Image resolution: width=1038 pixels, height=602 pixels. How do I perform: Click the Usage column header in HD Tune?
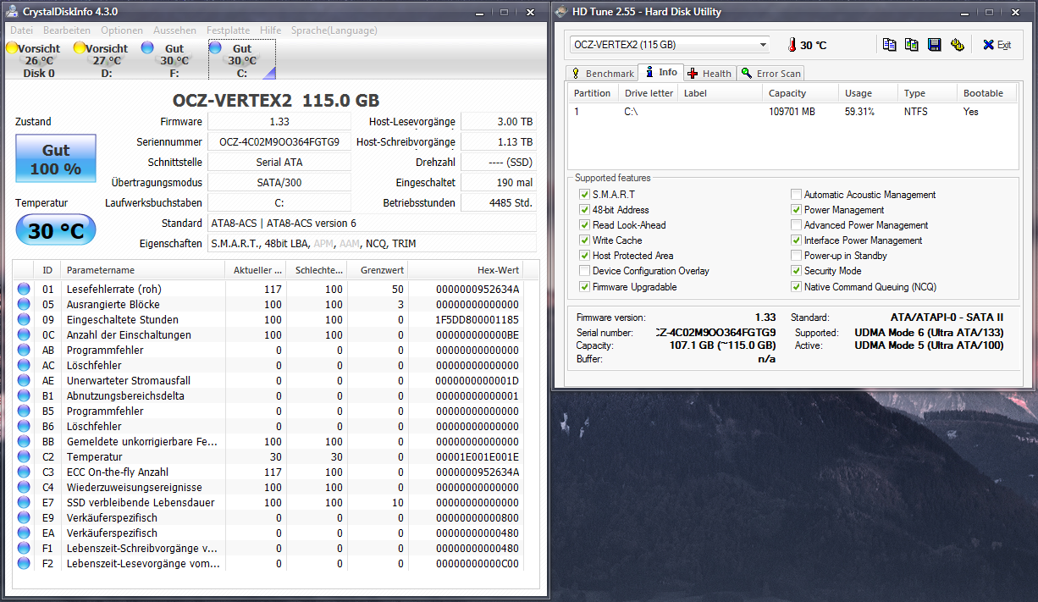pyautogui.click(x=868, y=93)
